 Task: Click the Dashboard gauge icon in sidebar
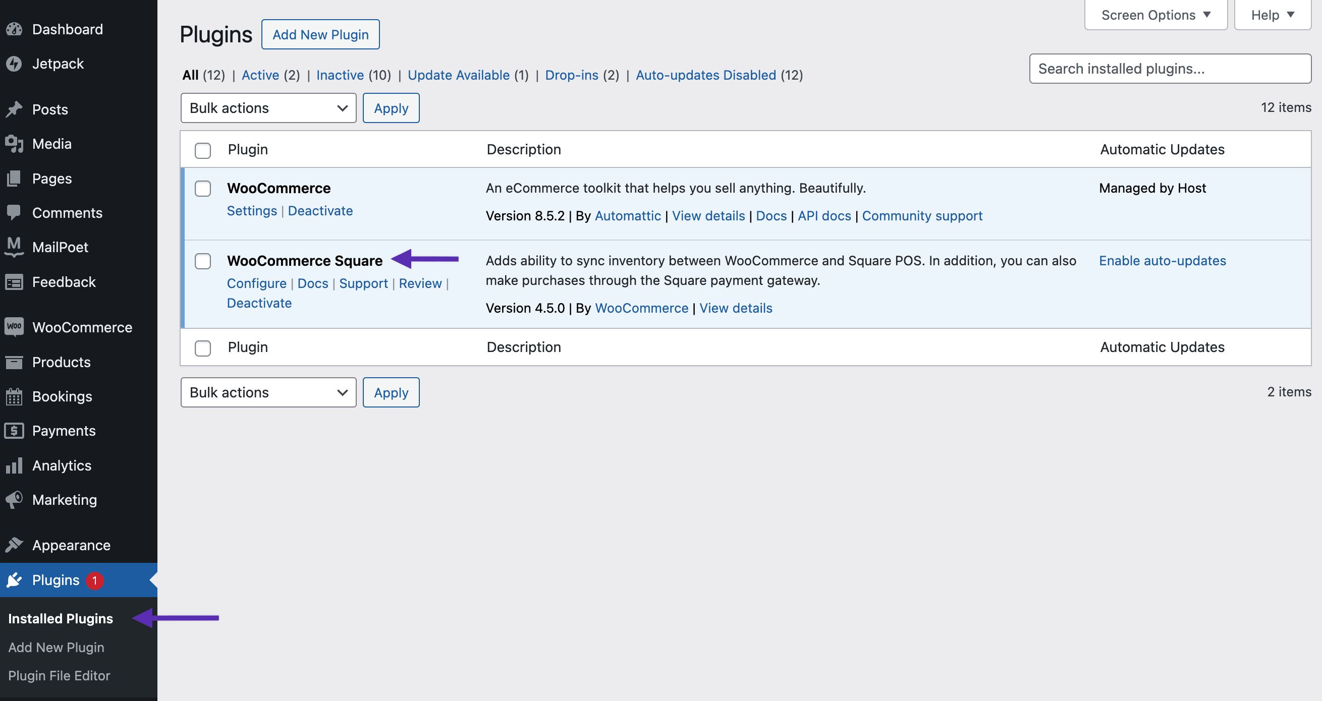tap(14, 29)
